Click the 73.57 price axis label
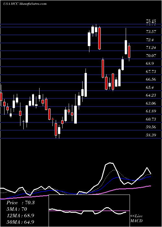 pos(151,31)
